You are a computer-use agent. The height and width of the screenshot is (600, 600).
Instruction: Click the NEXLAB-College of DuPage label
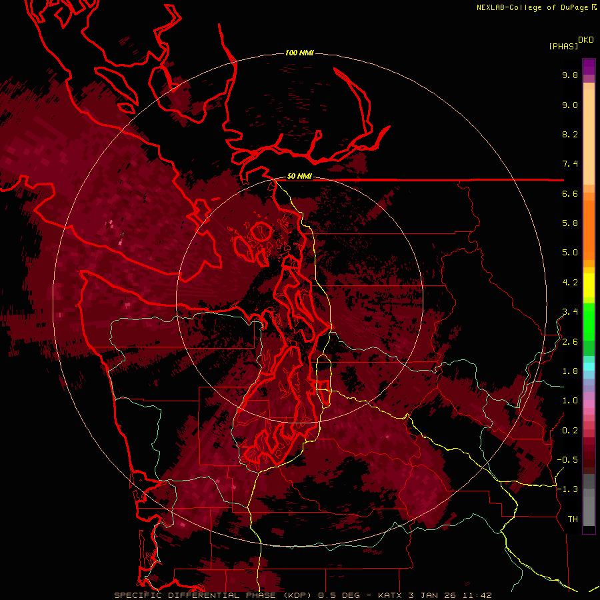(533, 7)
